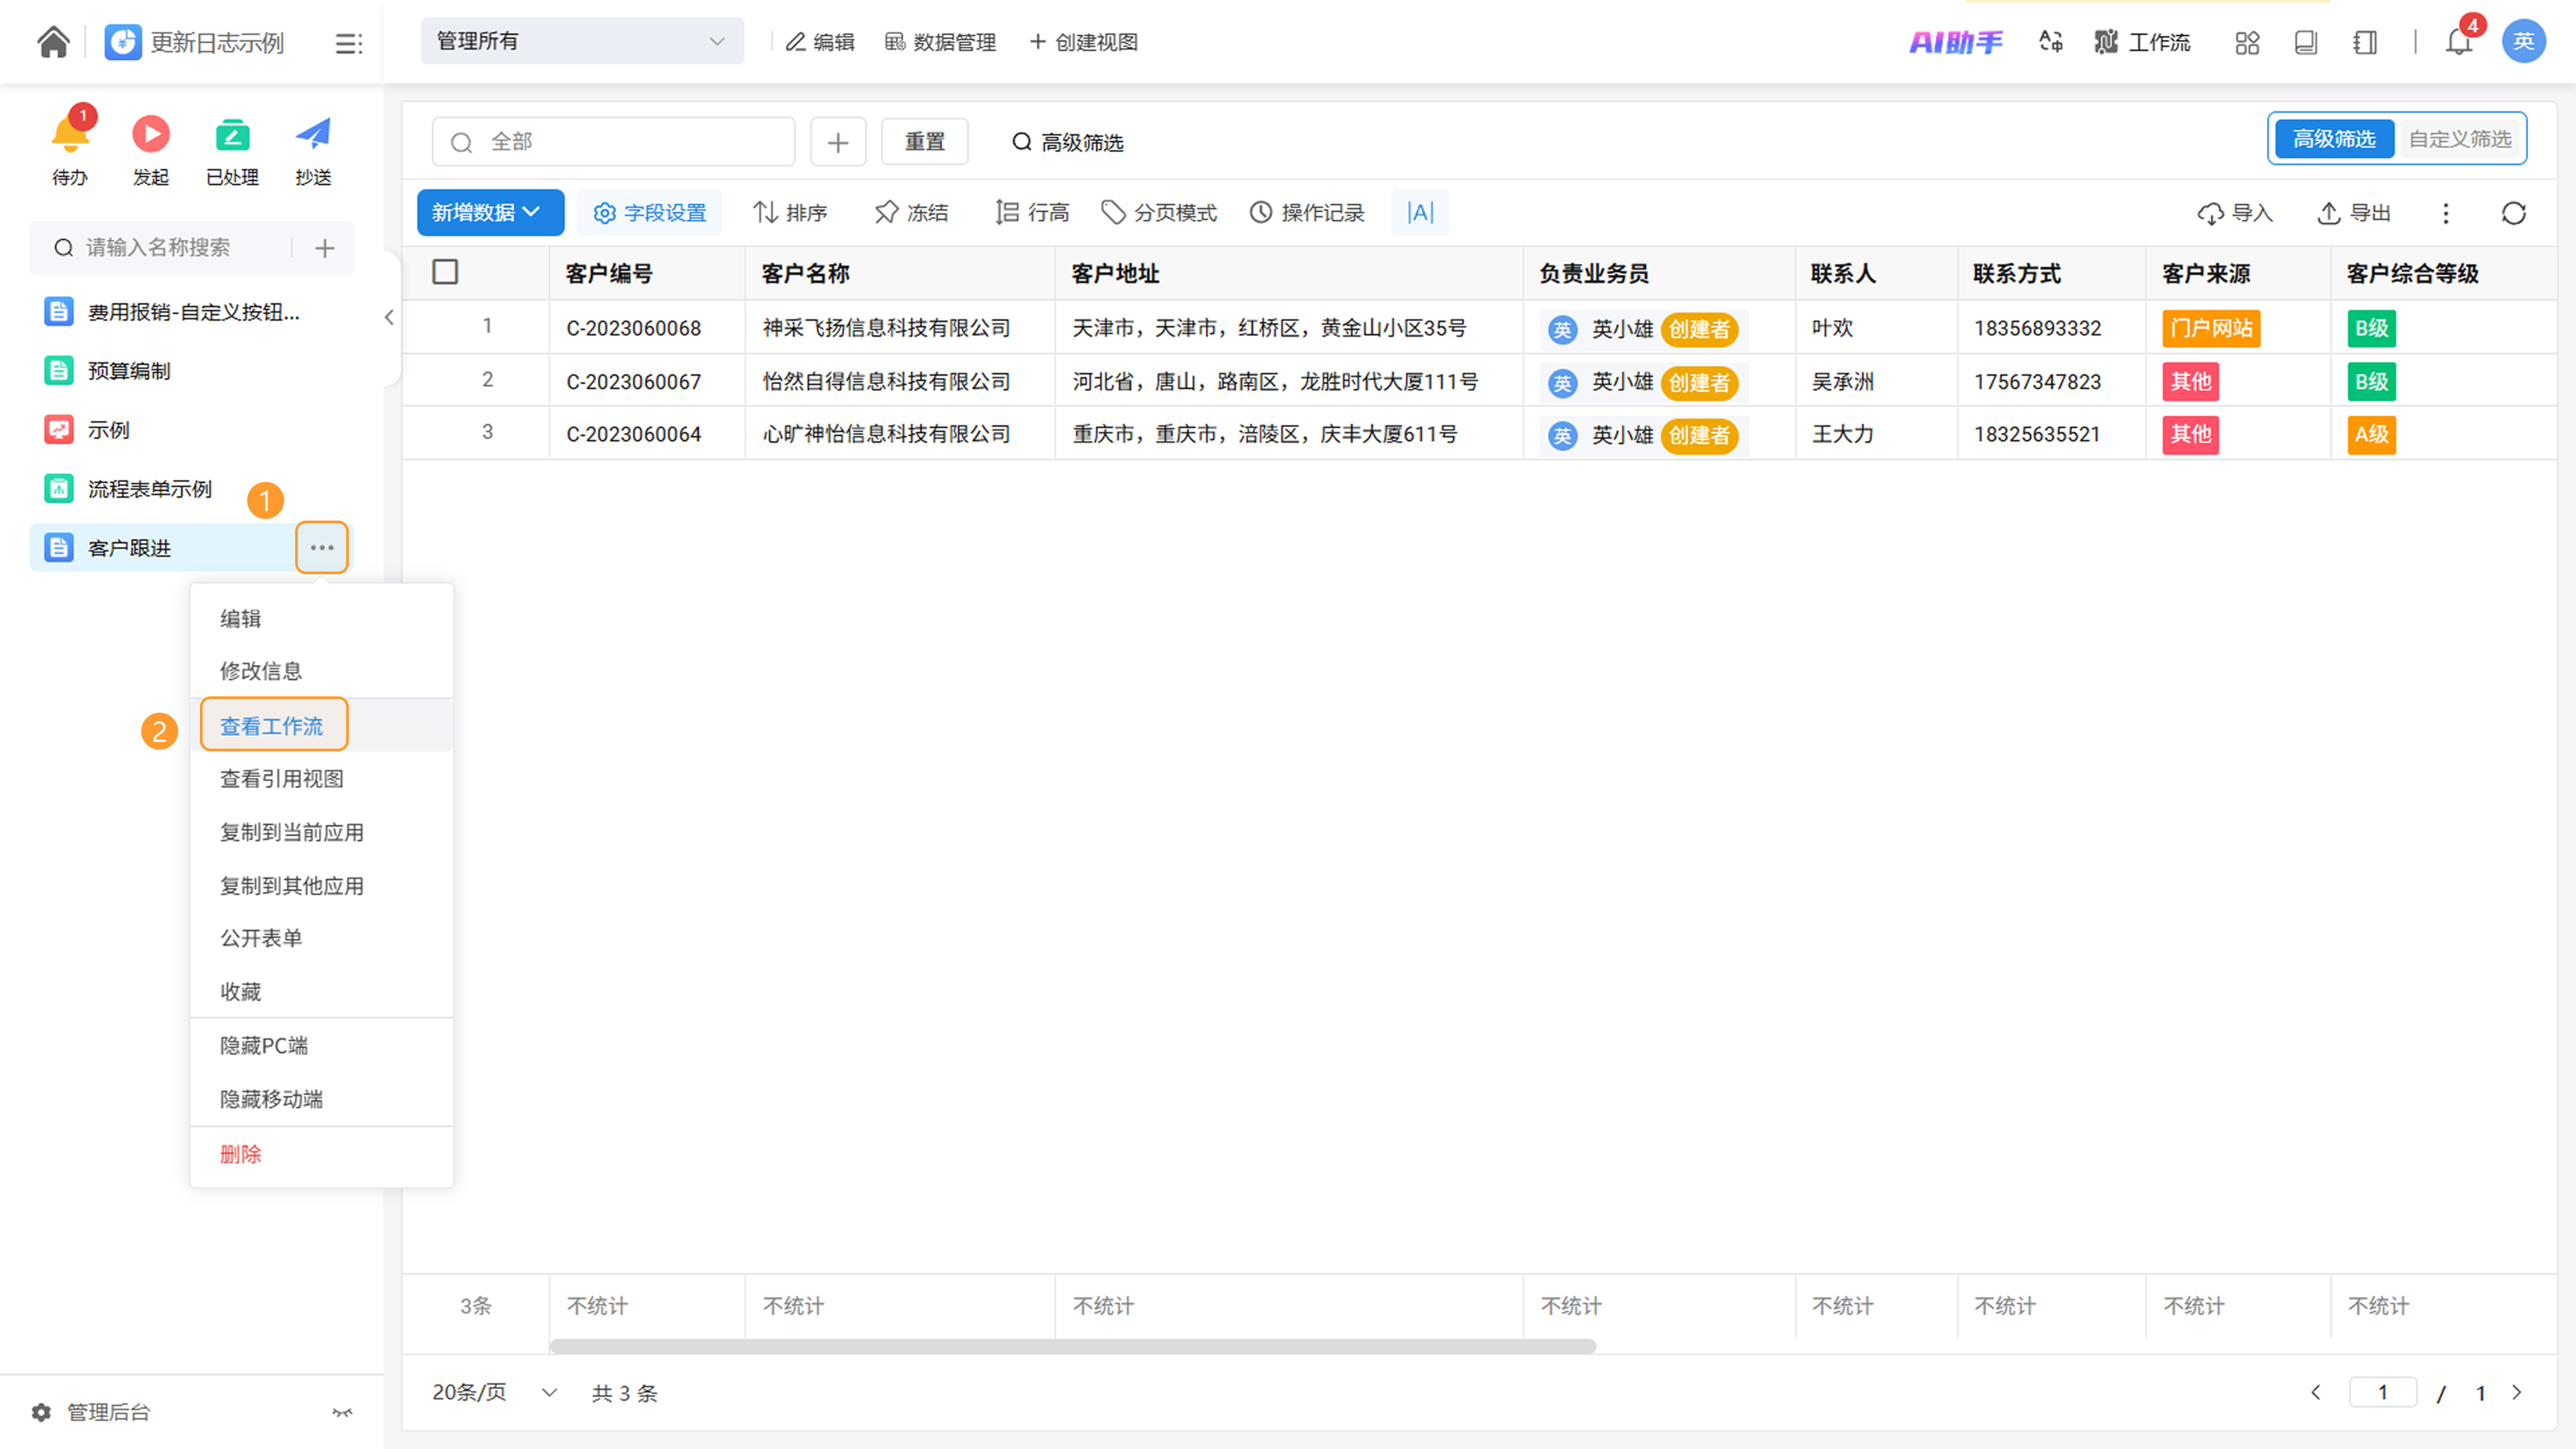Select 查看引用视图 menu item
The width and height of the screenshot is (2576, 1449).
(322, 779)
